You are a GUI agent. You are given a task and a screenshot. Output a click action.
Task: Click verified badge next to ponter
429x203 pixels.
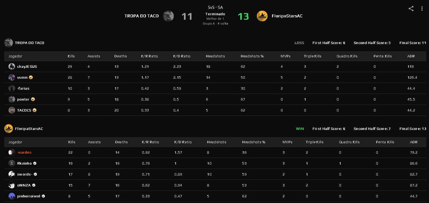point(33,99)
